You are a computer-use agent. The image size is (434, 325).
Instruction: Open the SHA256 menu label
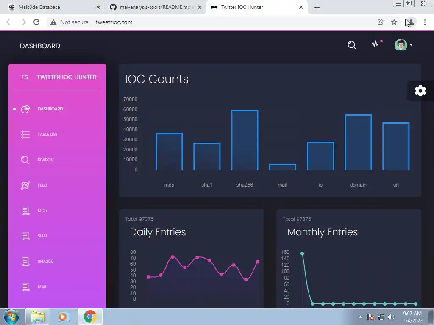click(45, 262)
